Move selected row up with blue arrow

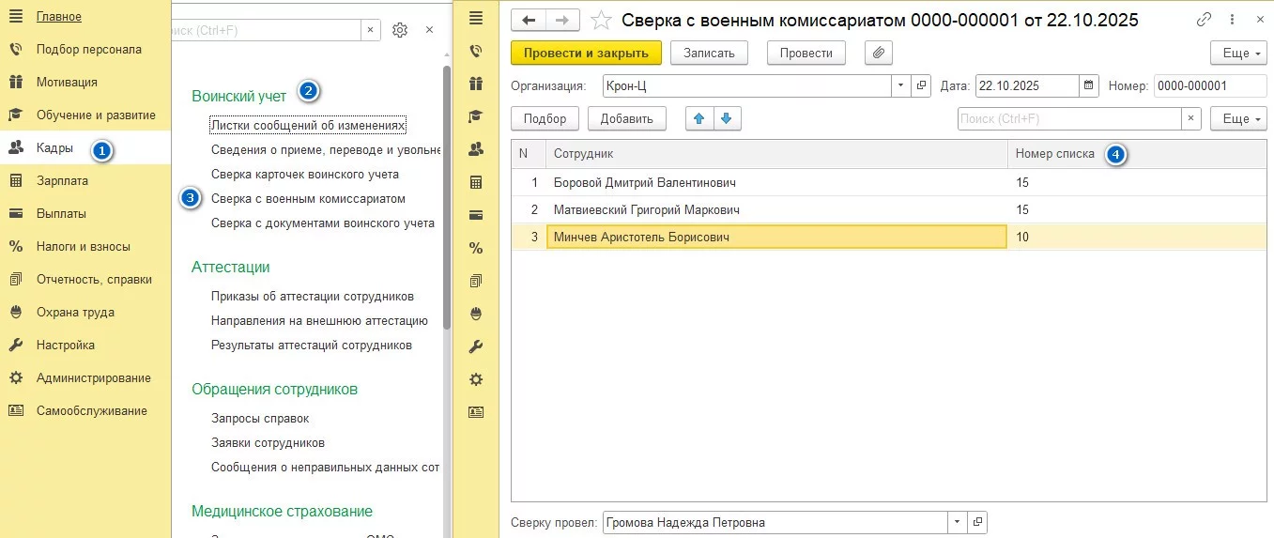699,118
